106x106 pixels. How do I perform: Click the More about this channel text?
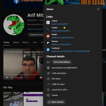click(x=35, y=24)
